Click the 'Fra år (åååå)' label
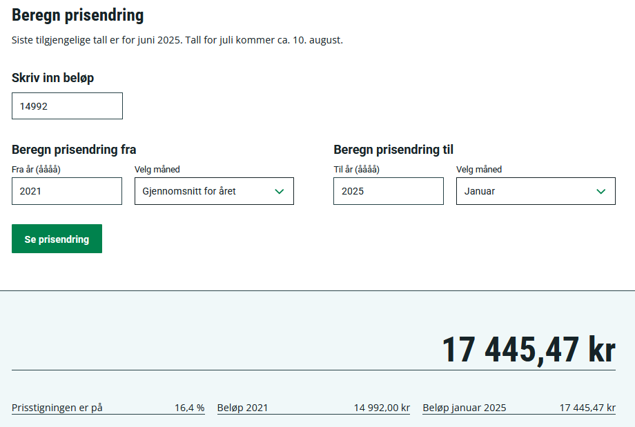The height and width of the screenshot is (427, 635). coord(36,169)
